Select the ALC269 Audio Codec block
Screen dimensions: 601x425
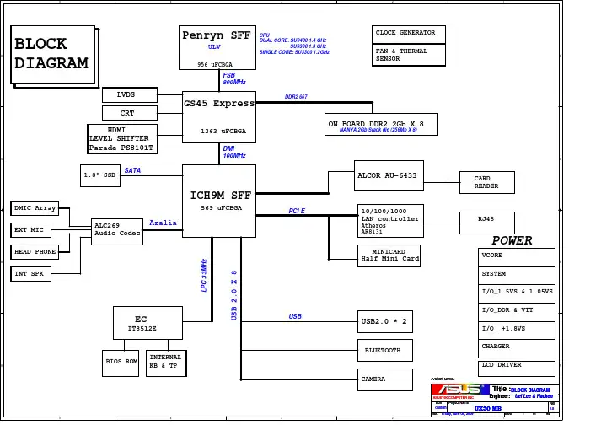click(x=117, y=230)
